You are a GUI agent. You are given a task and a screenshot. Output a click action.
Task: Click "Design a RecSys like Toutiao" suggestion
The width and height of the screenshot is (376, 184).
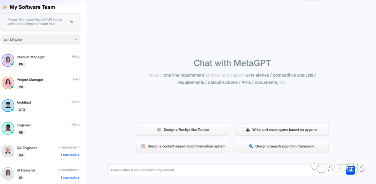click(183, 129)
